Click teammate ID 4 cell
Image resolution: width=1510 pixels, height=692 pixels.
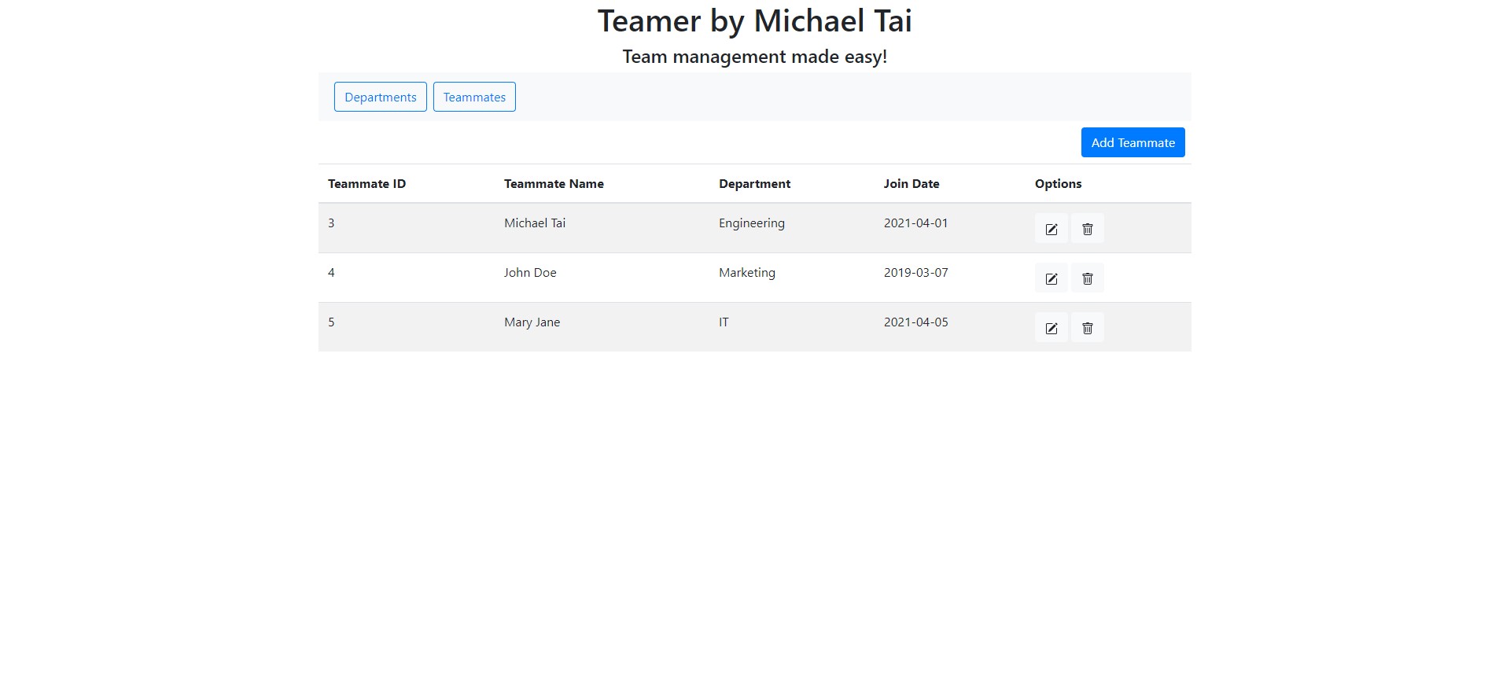[x=331, y=273]
